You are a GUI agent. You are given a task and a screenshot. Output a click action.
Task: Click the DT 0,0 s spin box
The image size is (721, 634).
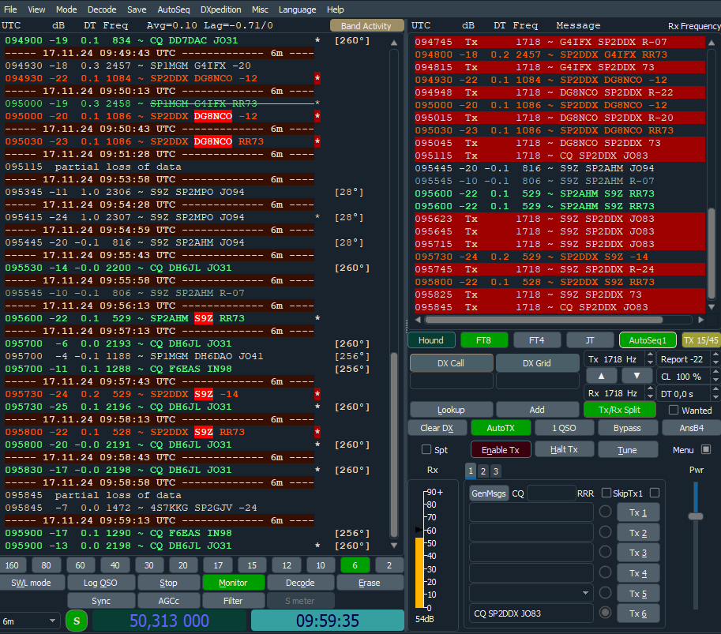click(x=688, y=393)
